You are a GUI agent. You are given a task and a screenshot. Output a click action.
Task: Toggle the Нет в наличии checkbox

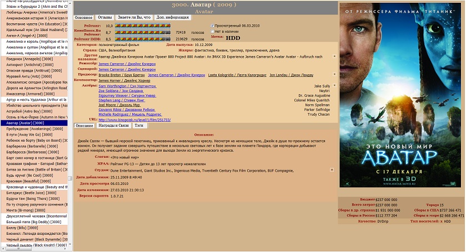[212, 31]
